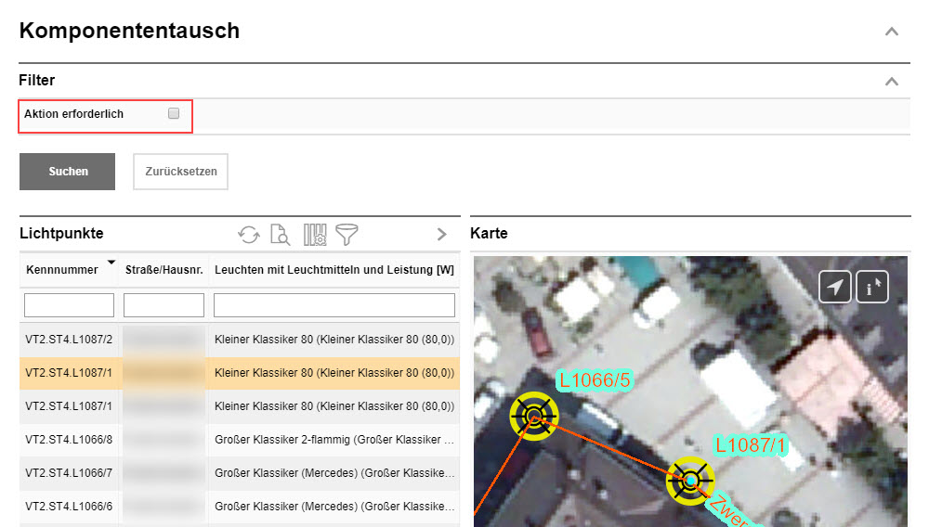Click the L1066/5 map label
This screenshot has height=527, width=929.
(x=595, y=379)
